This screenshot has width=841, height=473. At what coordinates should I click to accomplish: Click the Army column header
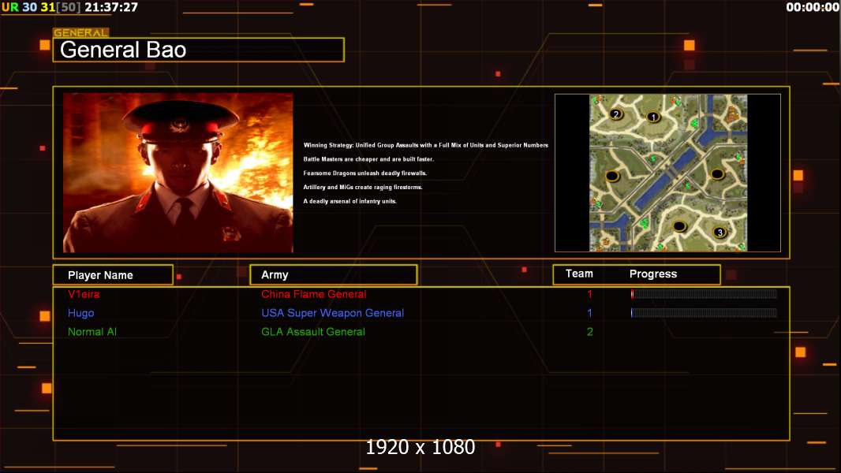point(334,275)
